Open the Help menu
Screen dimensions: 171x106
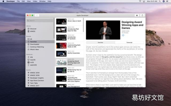pos(49,1)
